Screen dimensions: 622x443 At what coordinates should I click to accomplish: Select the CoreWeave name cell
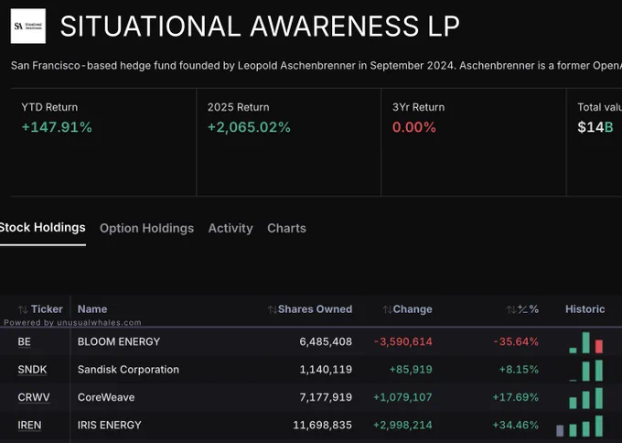click(x=106, y=397)
